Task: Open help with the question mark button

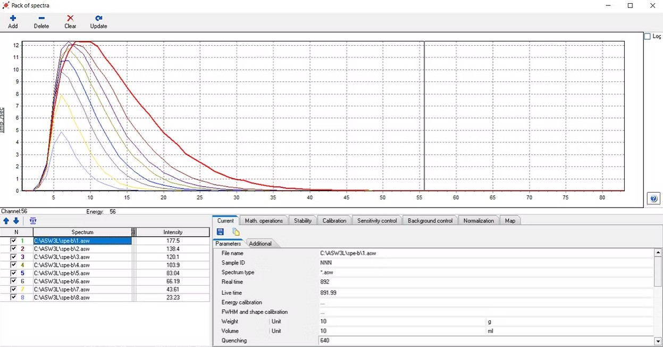Action: 653,198
